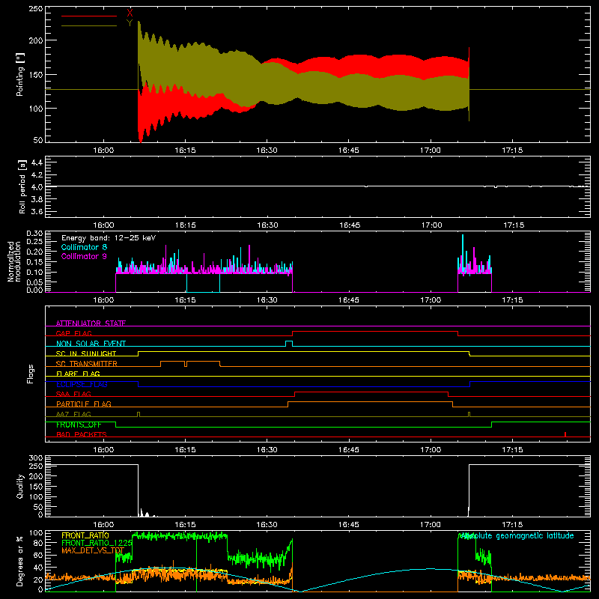The height and width of the screenshot is (599, 599).
Task: Click the "0.05" tick on modulation axis
Action: [34, 282]
